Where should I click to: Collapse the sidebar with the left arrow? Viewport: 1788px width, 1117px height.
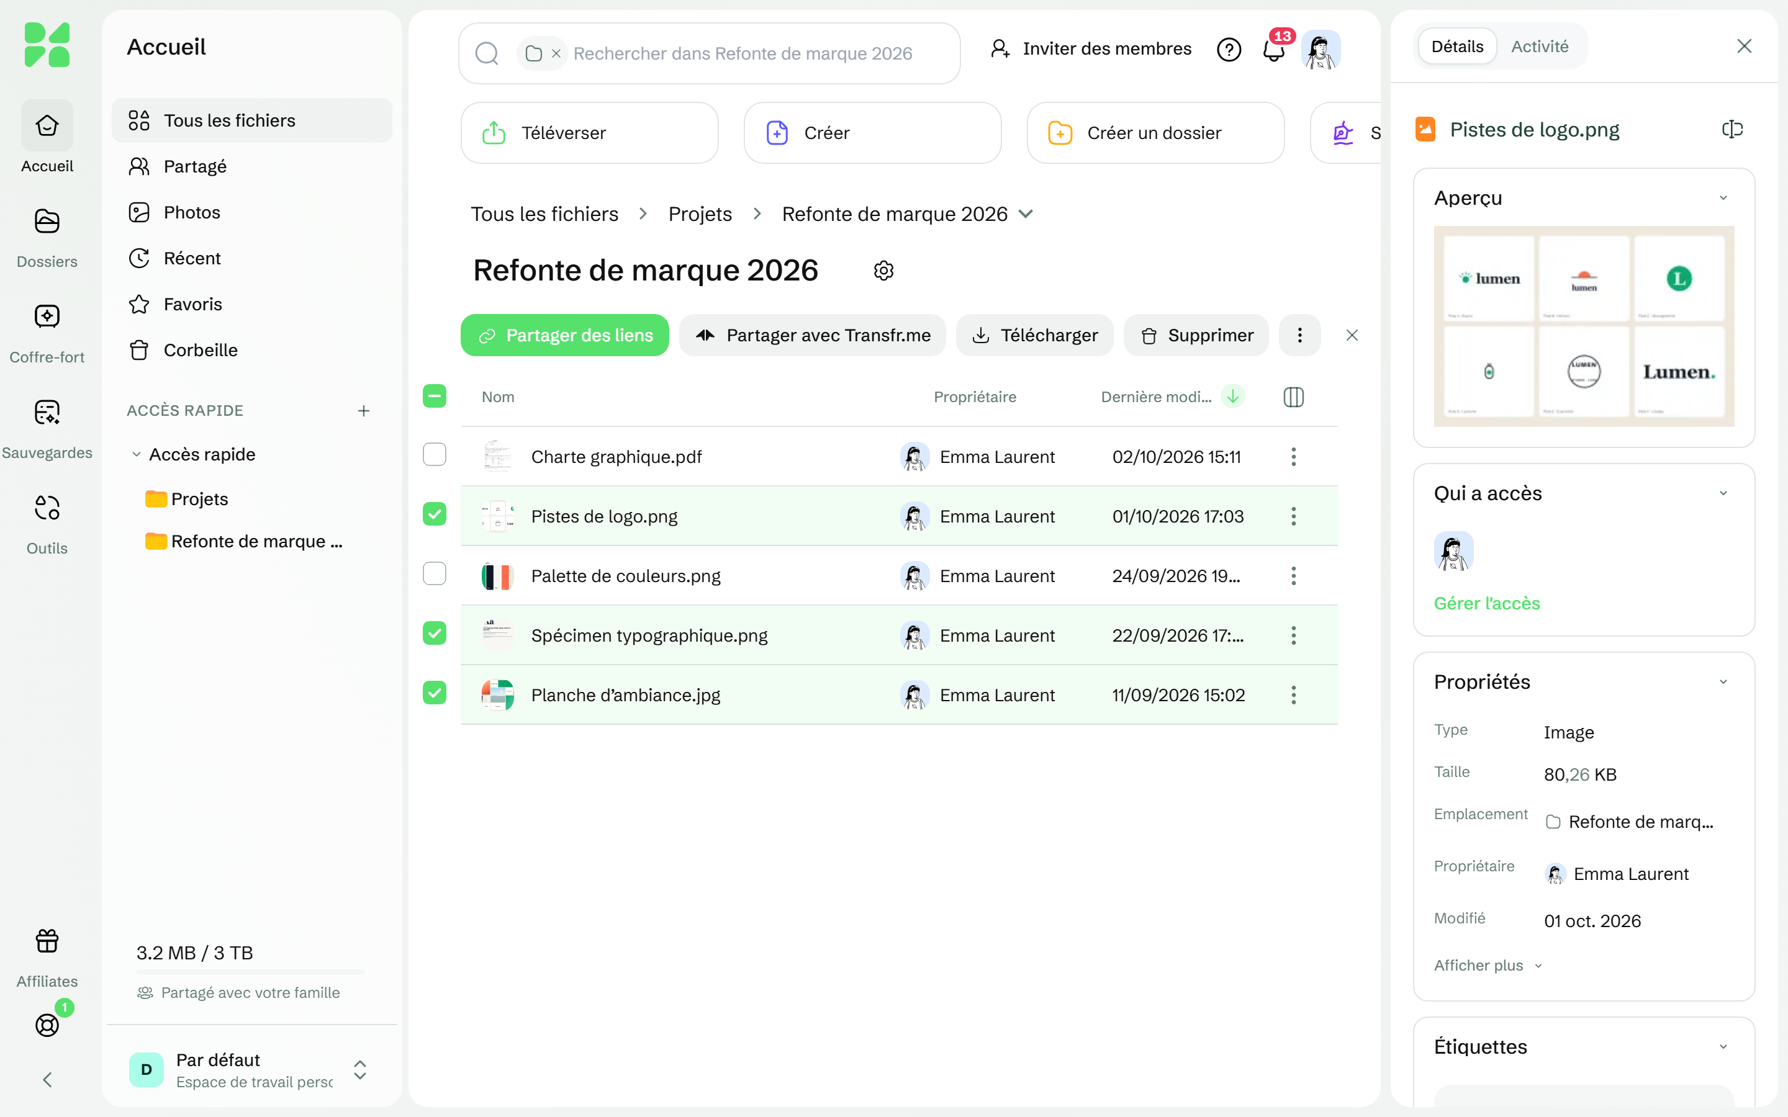point(47,1079)
